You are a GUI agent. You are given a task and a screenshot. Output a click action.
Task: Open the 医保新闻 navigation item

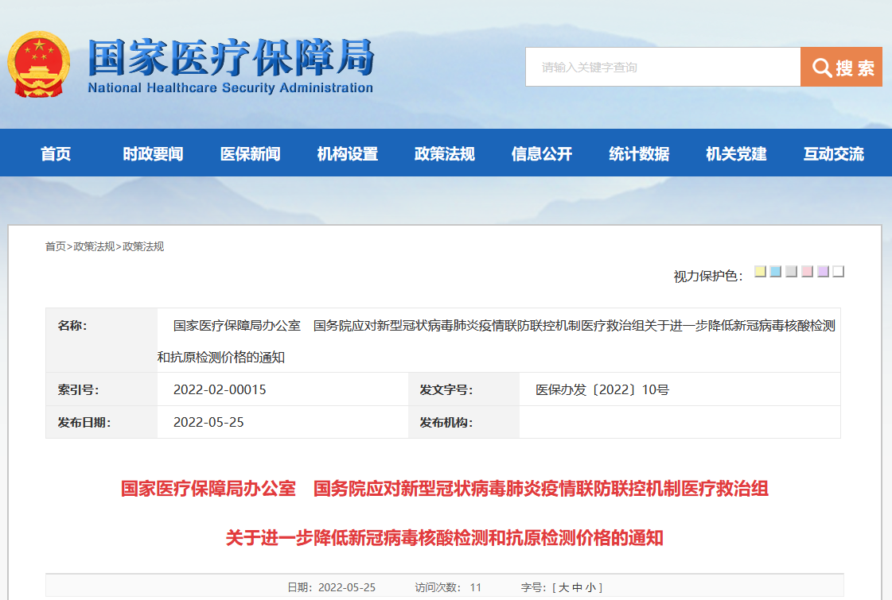pos(251,153)
